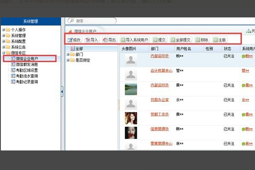Click the 考勤记录查询 page icon
This screenshot has width=255, height=170.
coord(13,82)
